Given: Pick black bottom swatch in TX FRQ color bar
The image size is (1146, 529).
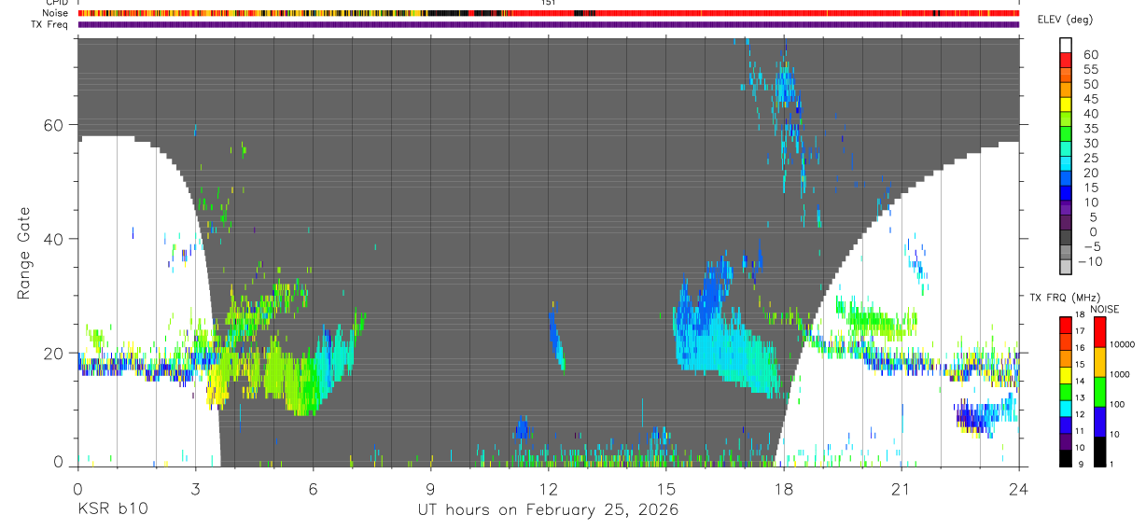Looking at the screenshot, I should (x=1067, y=458).
